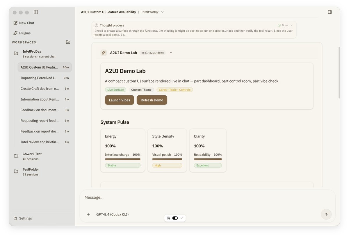Image resolution: width=349 pixels, height=237 pixels.
Task: Click the Refresh Demo button
Action: click(152, 100)
